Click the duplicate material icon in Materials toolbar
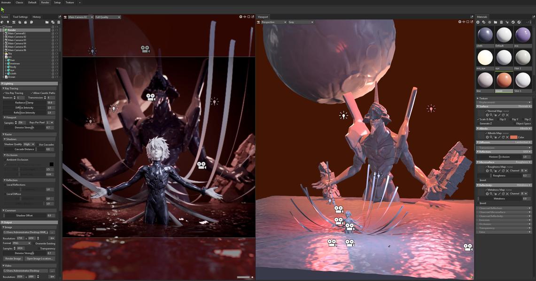Screen dimensions: 536x281 click(x=484, y=22)
